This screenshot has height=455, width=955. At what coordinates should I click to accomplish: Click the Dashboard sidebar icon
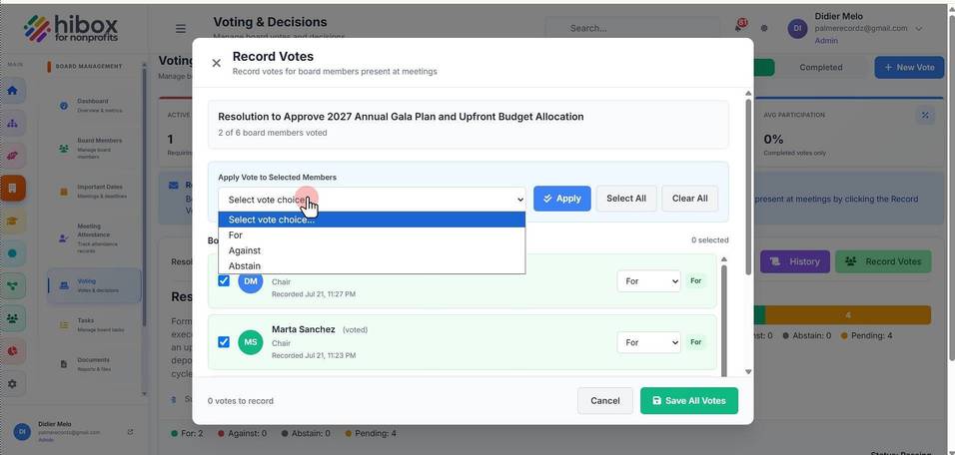64,105
